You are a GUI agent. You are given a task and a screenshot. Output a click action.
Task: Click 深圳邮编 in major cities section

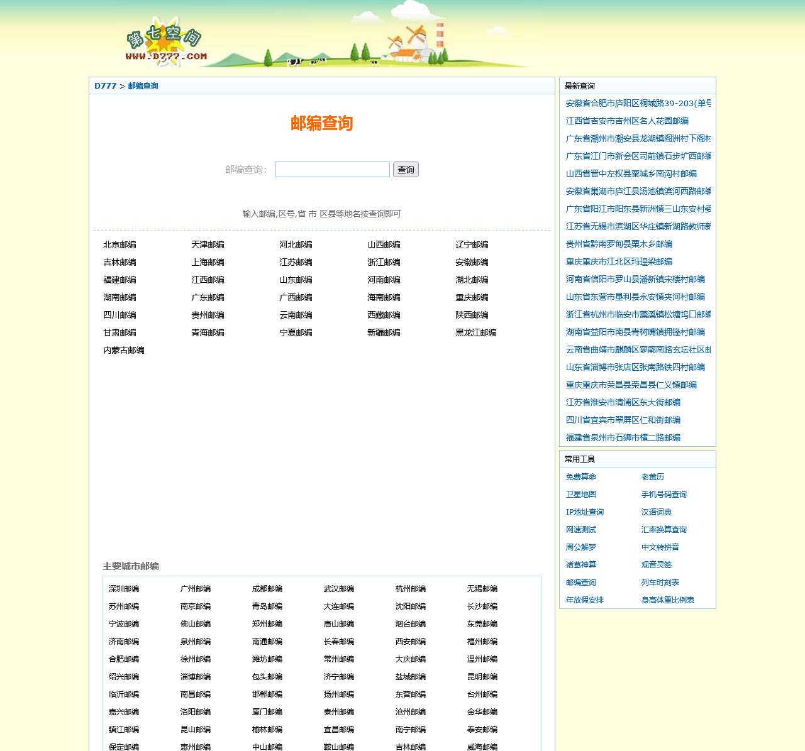[123, 589]
